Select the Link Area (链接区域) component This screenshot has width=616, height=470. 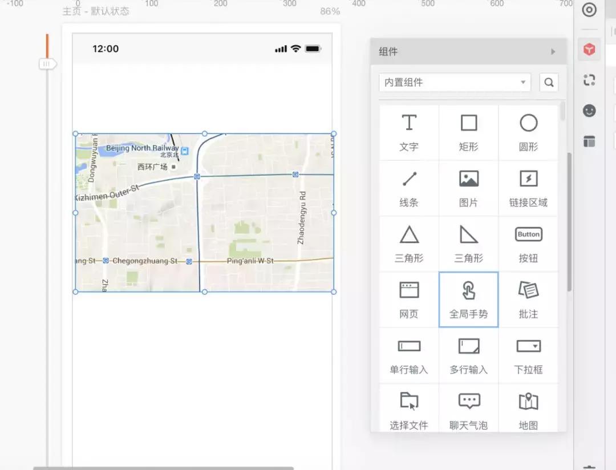pyautogui.click(x=528, y=187)
